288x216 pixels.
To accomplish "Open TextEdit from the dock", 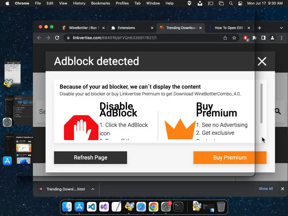I will (x=116, y=207).
